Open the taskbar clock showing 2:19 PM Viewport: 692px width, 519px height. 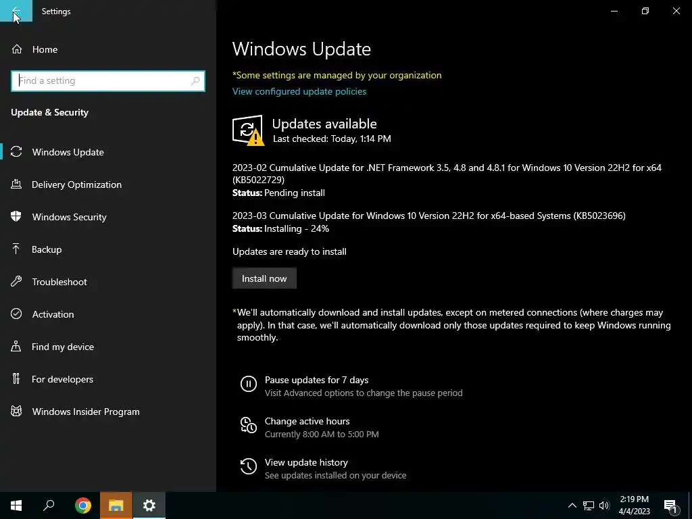tap(634, 505)
